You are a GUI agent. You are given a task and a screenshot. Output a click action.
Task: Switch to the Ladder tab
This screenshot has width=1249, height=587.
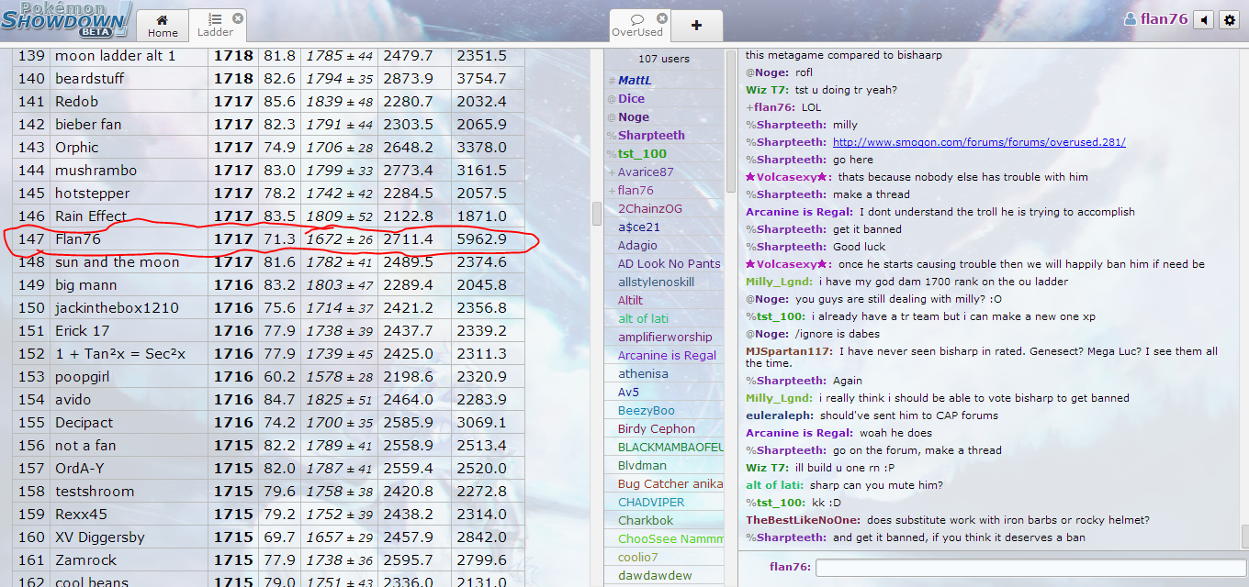(216, 26)
